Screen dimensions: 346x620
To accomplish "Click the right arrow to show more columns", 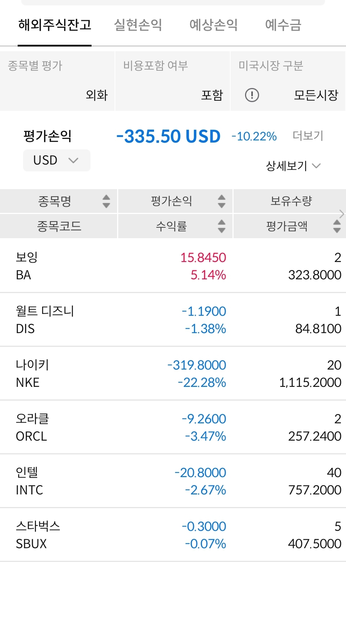I will point(342,214).
